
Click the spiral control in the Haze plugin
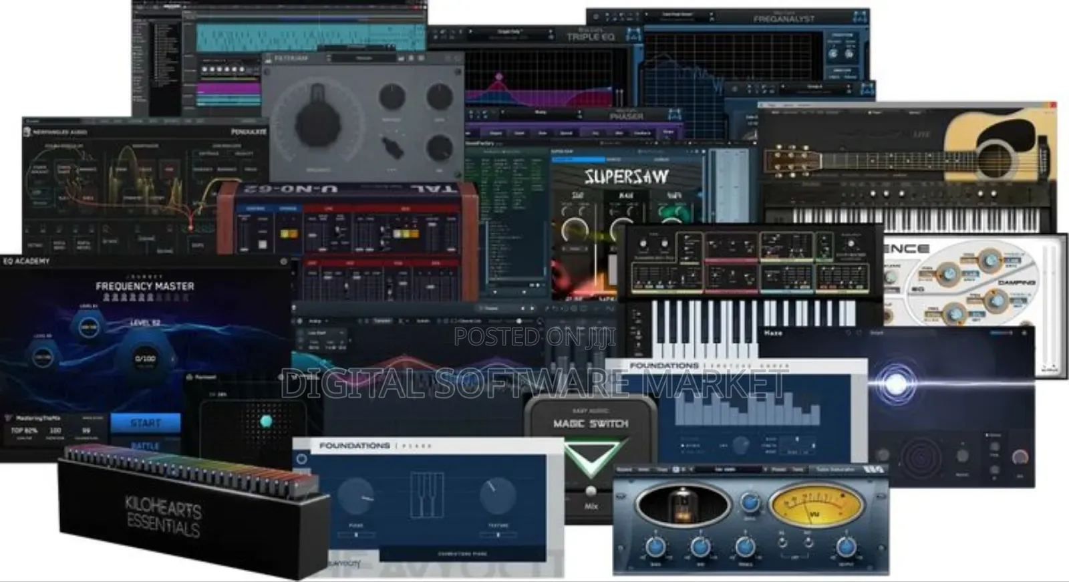(921, 458)
